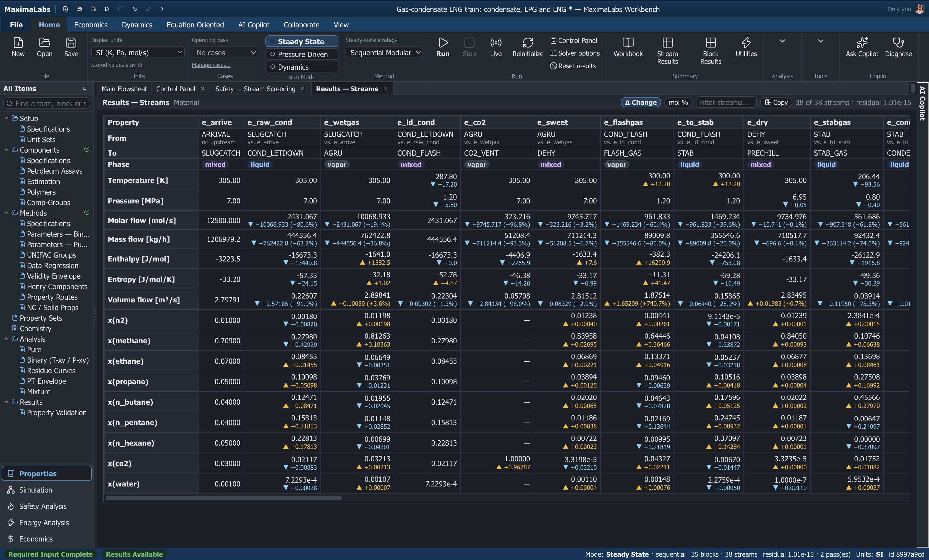Open the Simulation environment in sidebar

pyautogui.click(x=47, y=490)
